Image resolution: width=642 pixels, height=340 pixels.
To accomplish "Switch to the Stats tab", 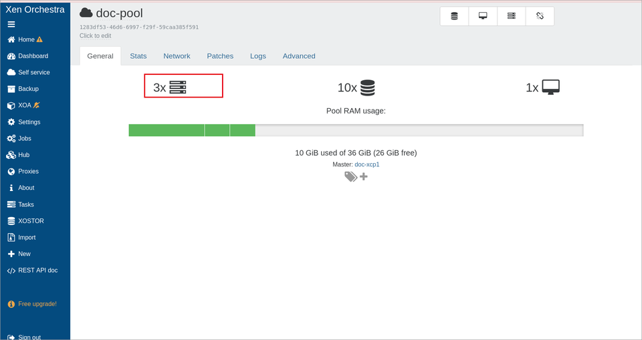I will (138, 56).
